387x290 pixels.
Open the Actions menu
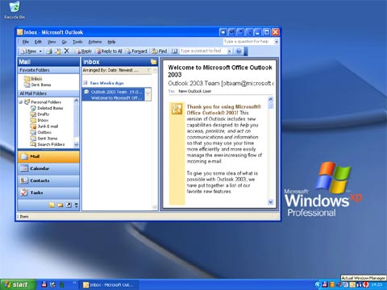click(95, 42)
